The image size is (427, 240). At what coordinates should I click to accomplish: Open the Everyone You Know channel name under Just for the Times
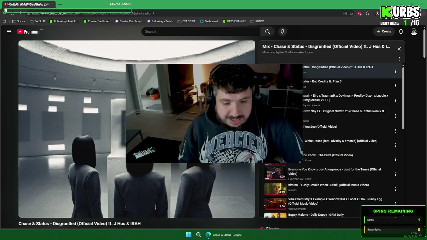click(x=300, y=179)
